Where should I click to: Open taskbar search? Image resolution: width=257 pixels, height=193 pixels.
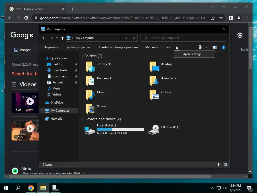tap(18, 188)
